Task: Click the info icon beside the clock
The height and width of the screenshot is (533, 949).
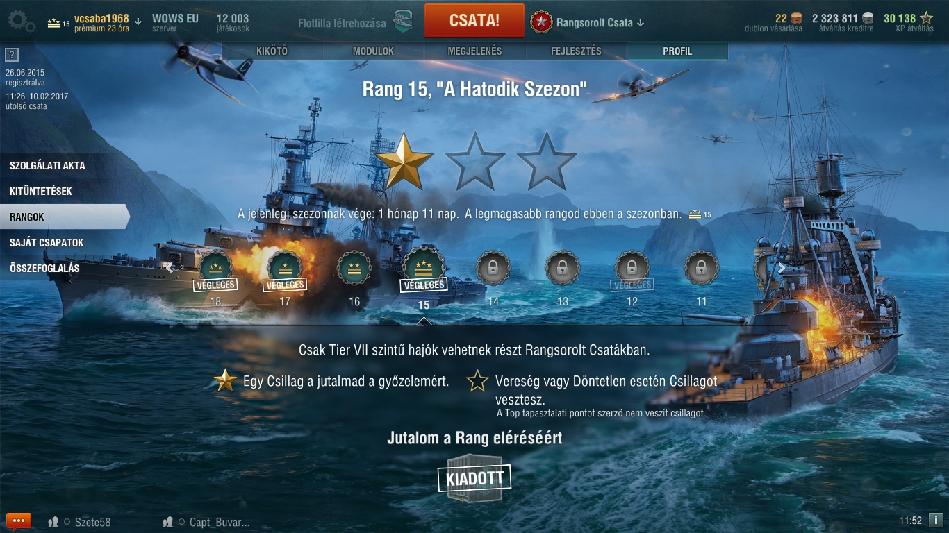Action: coord(935,520)
